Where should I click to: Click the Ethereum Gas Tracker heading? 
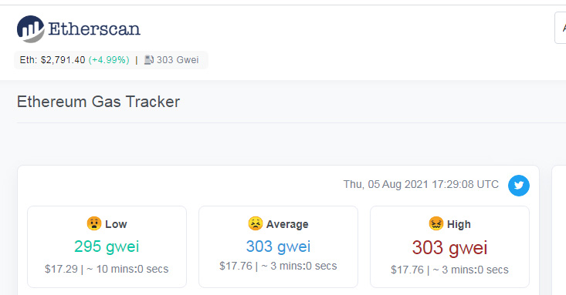click(x=98, y=102)
